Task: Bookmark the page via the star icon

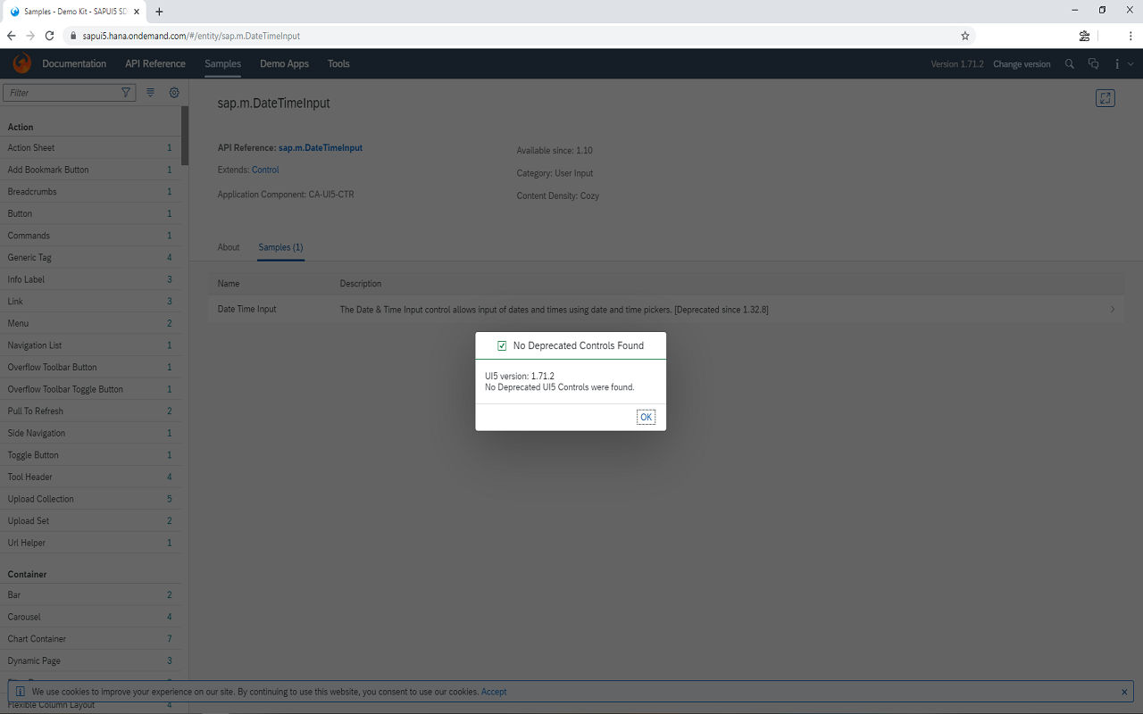Action: (964, 36)
